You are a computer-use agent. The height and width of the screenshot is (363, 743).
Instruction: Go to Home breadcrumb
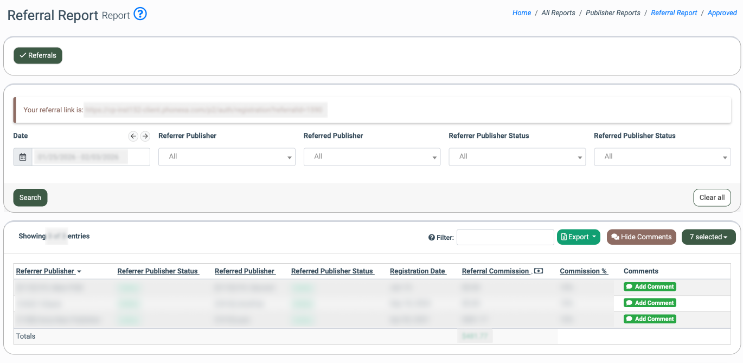pyautogui.click(x=521, y=13)
